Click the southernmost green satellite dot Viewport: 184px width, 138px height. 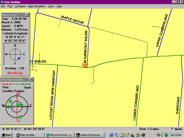(20, 117)
